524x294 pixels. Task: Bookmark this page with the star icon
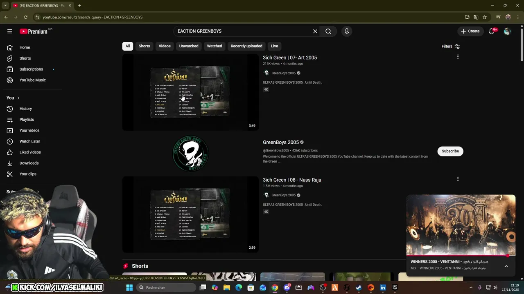tap(485, 17)
